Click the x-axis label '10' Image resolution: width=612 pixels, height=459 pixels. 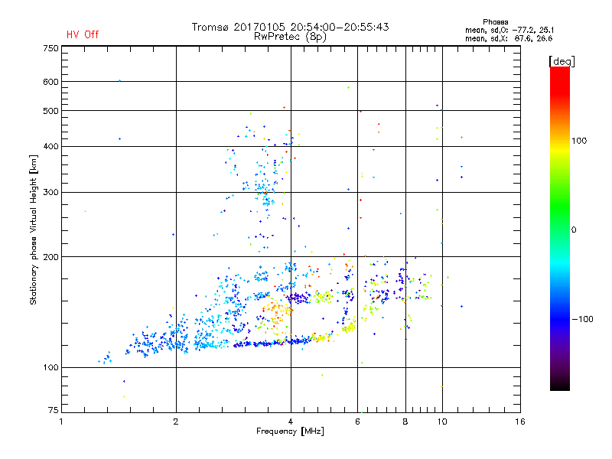(442, 422)
